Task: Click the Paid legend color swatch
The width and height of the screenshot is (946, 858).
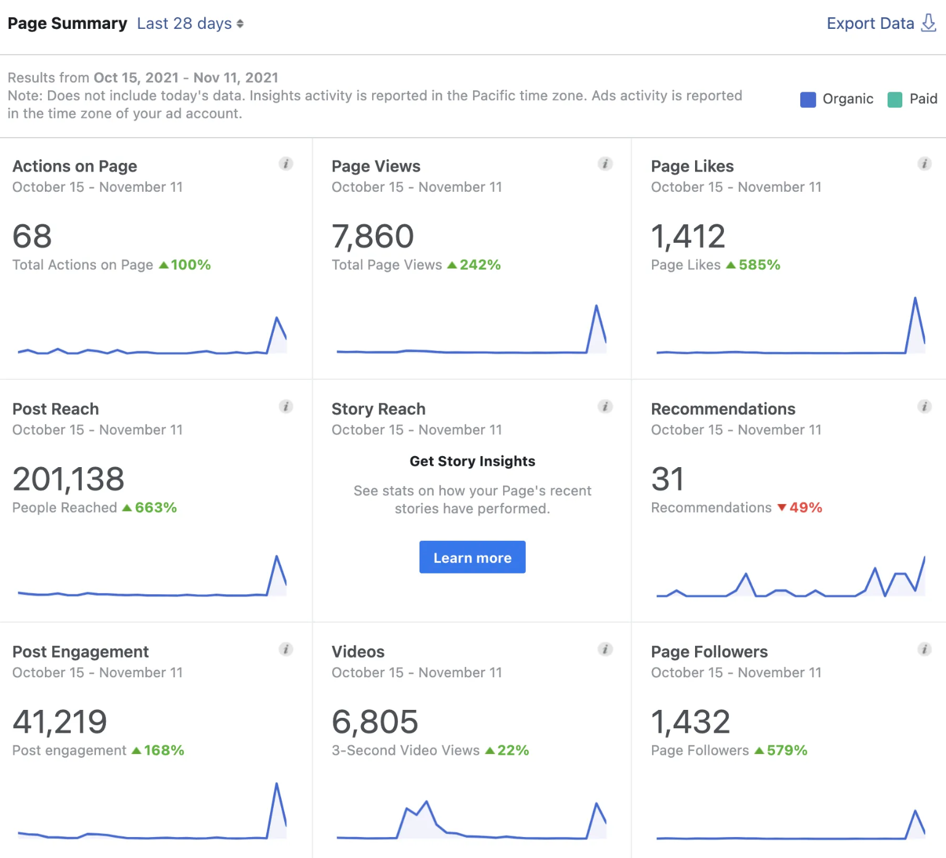Action: (x=893, y=99)
